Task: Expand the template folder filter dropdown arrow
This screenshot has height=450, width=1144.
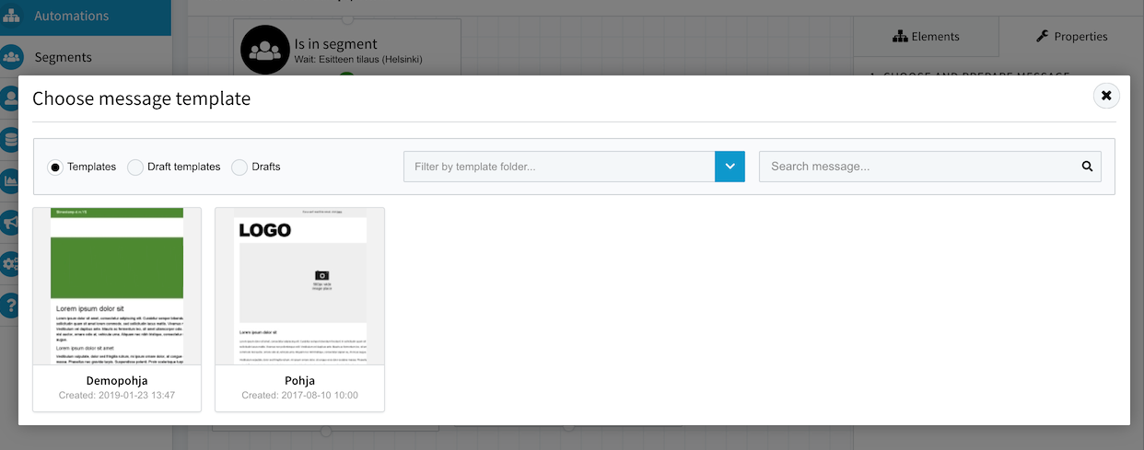Action: [730, 167]
